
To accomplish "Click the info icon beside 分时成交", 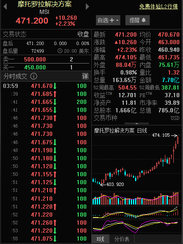I will (x=34, y=76).
